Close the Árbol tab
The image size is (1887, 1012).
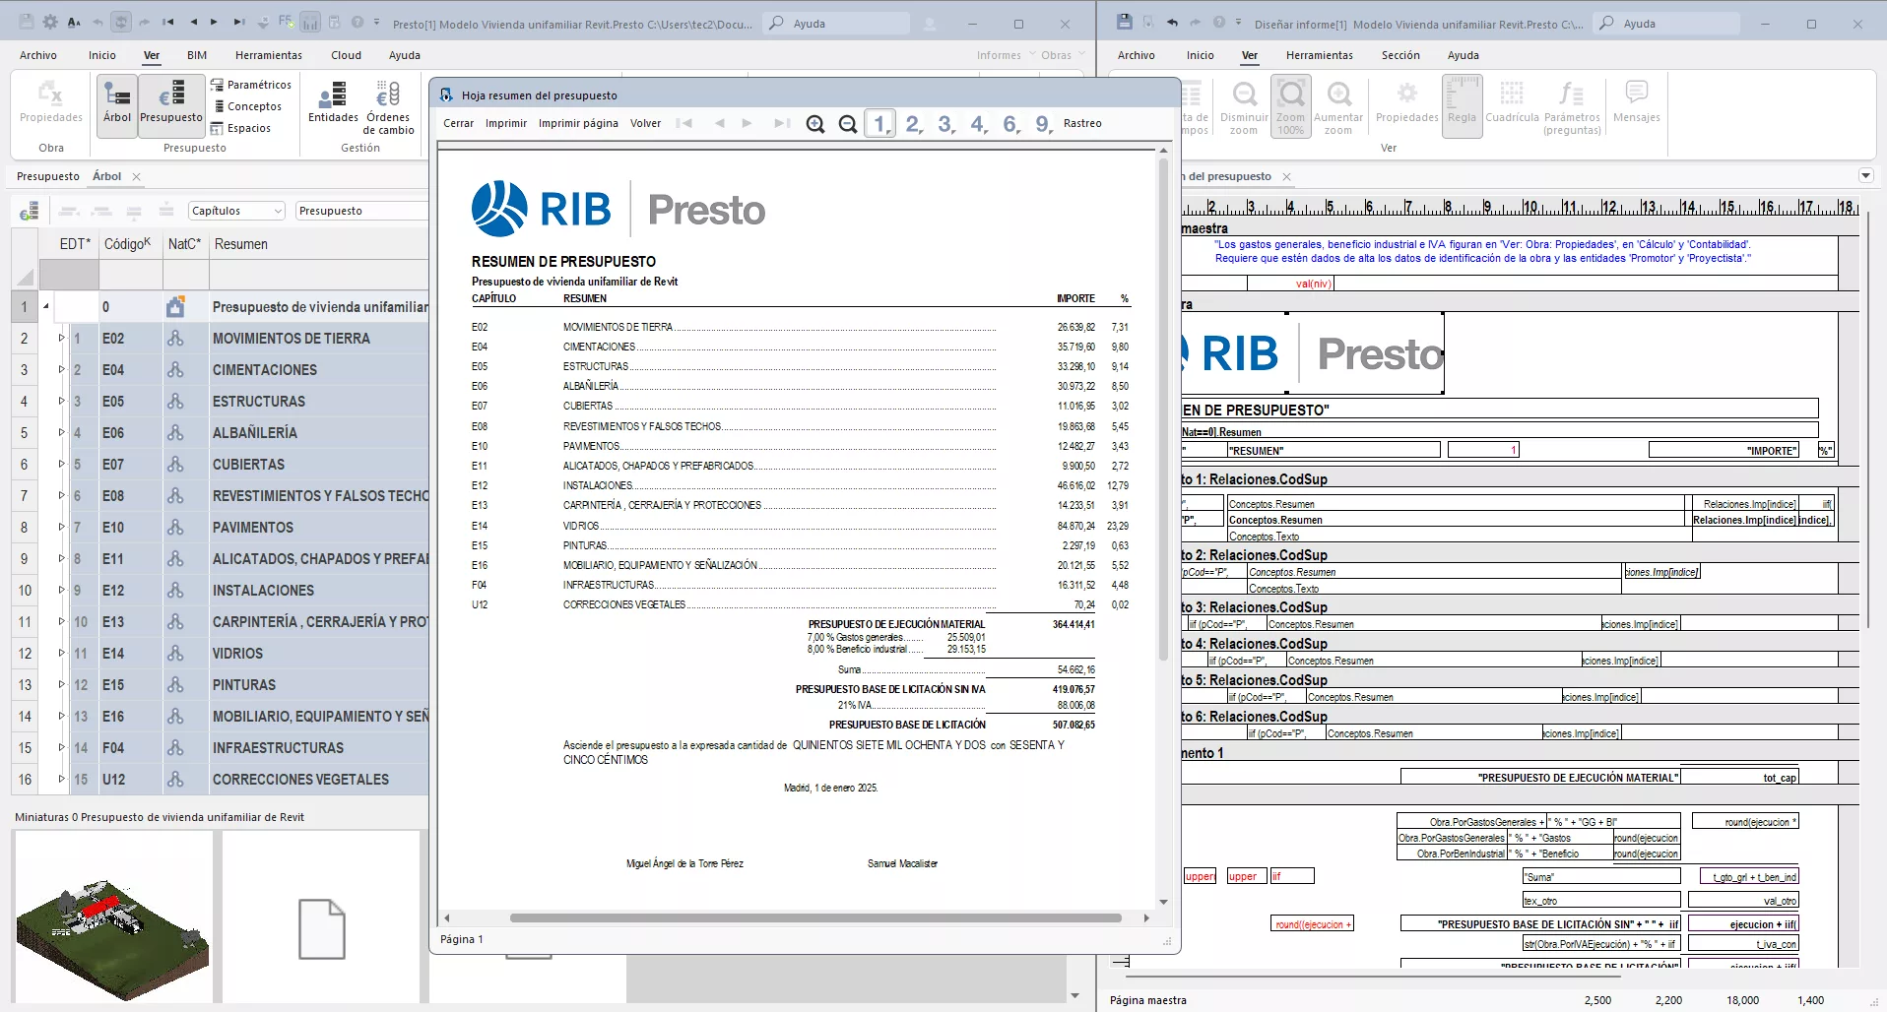[137, 177]
